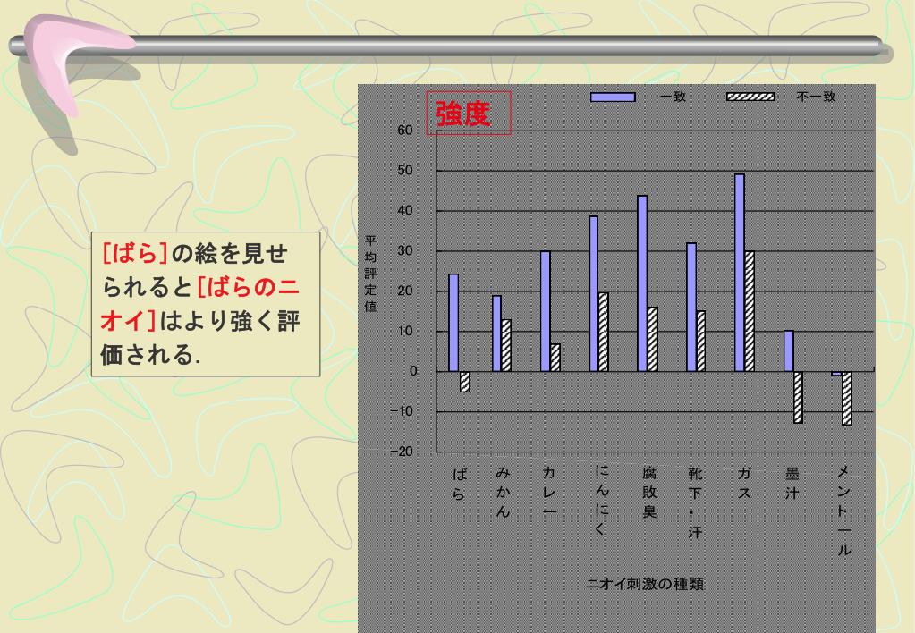
Task: Select the カレー category label
Action: 548,491
